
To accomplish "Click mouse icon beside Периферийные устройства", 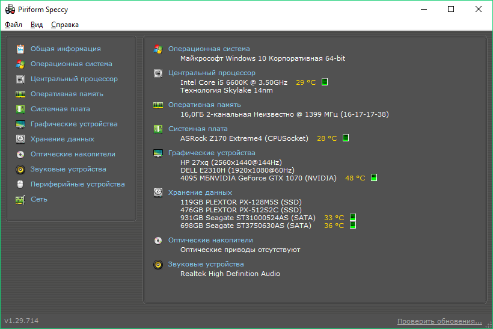I will (20, 184).
